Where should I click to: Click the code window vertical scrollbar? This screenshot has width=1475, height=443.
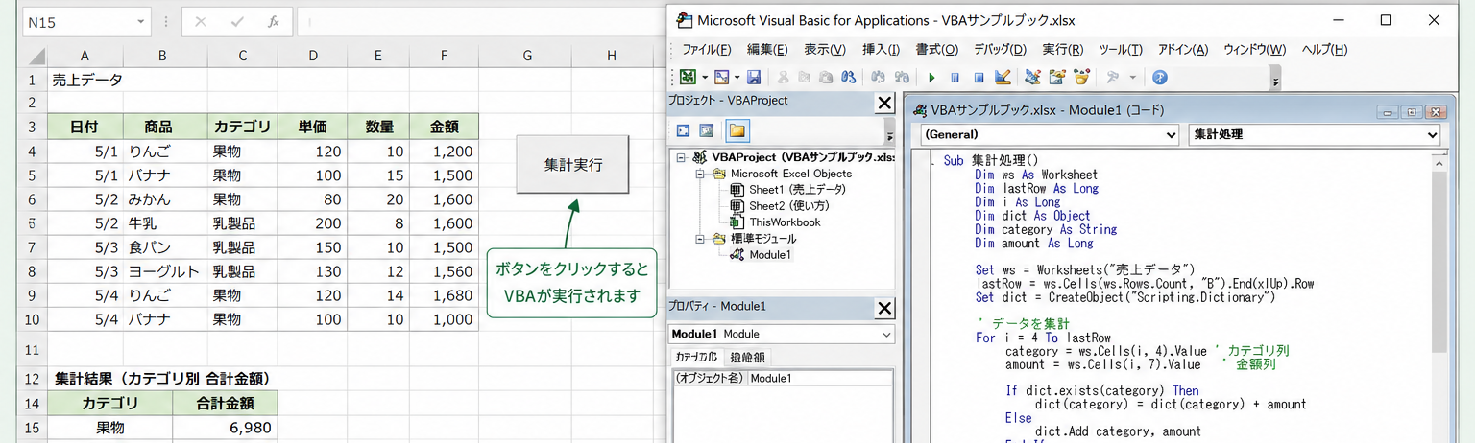1438,297
